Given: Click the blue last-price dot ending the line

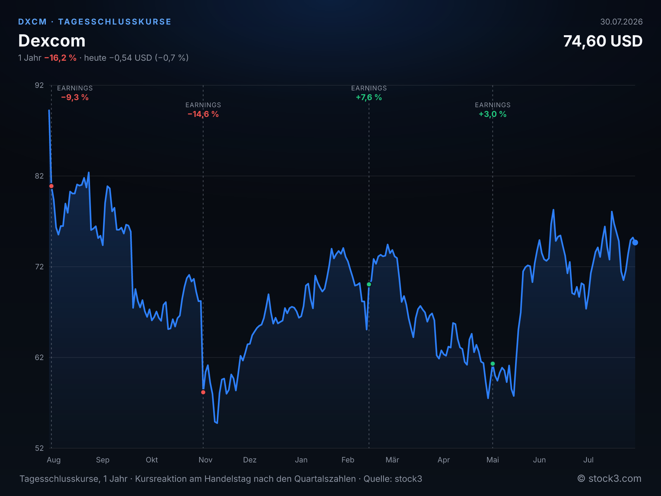Looking at the screenshot, I should click(635, 243).
